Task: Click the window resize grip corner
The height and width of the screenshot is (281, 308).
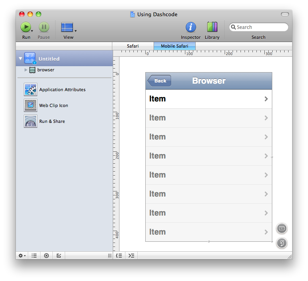Action: point(290,257)
